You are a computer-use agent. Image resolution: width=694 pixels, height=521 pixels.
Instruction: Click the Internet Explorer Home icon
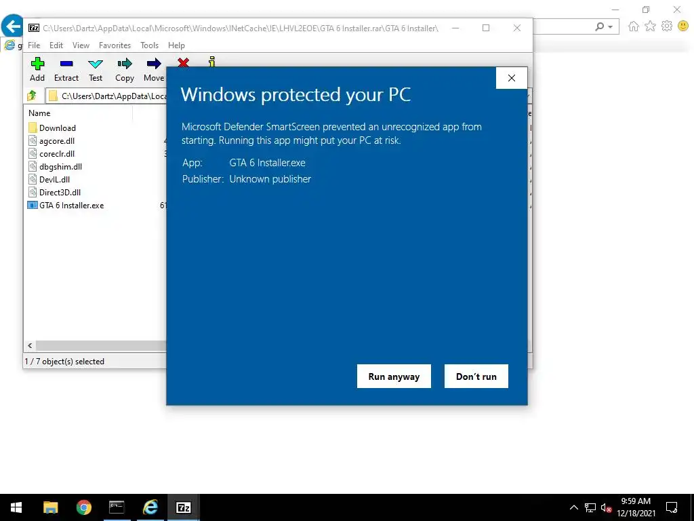coord(634,26)
